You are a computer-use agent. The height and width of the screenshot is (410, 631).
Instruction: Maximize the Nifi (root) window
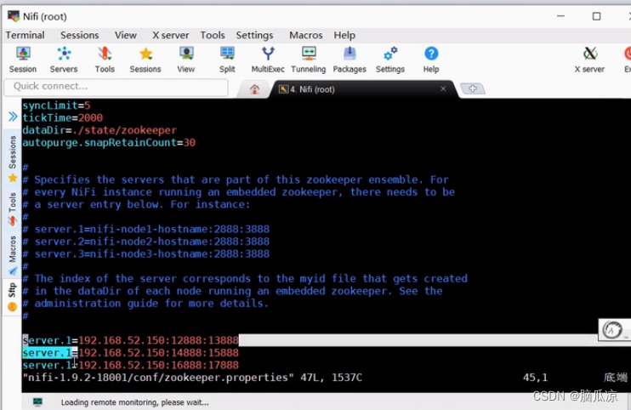click(x=596, y=16)
